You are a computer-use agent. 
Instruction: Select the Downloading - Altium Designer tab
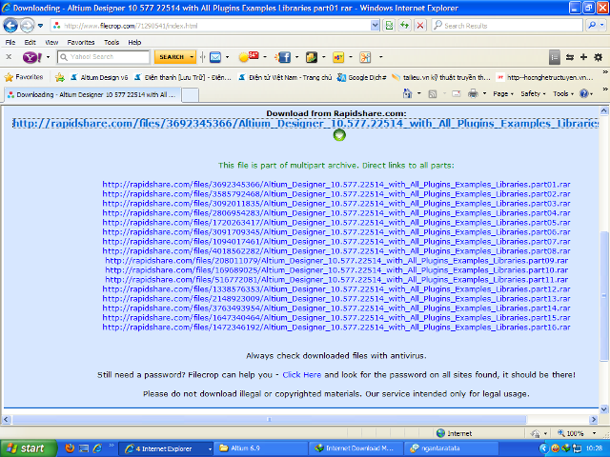coord(92,94)
